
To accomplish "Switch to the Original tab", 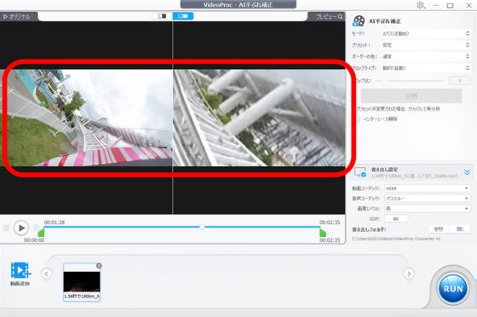I will pos(18,17).
